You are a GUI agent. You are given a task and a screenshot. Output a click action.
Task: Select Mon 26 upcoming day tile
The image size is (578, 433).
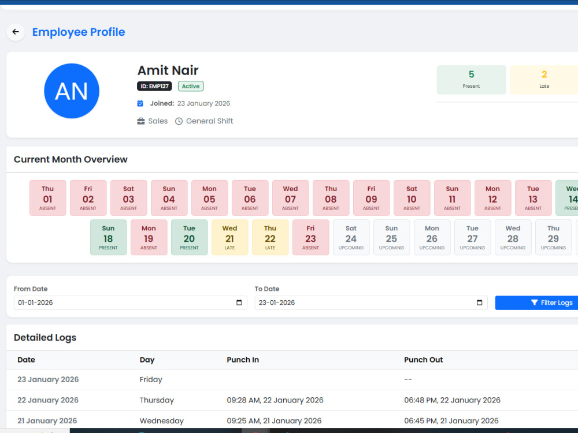click(x=432, y=237)
